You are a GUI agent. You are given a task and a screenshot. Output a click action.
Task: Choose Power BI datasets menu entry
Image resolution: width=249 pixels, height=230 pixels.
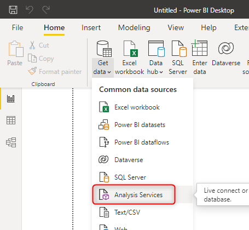tap(142, 125)
